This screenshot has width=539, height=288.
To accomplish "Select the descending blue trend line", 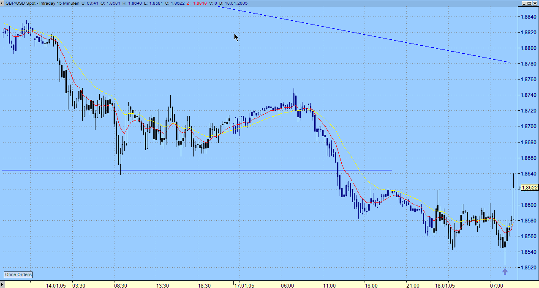I will pyautogui.click(x=364, y=34).
